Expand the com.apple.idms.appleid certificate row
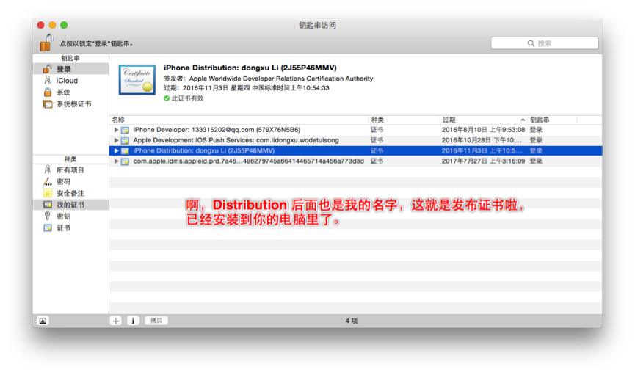635x375 pixels. (116, 161)
